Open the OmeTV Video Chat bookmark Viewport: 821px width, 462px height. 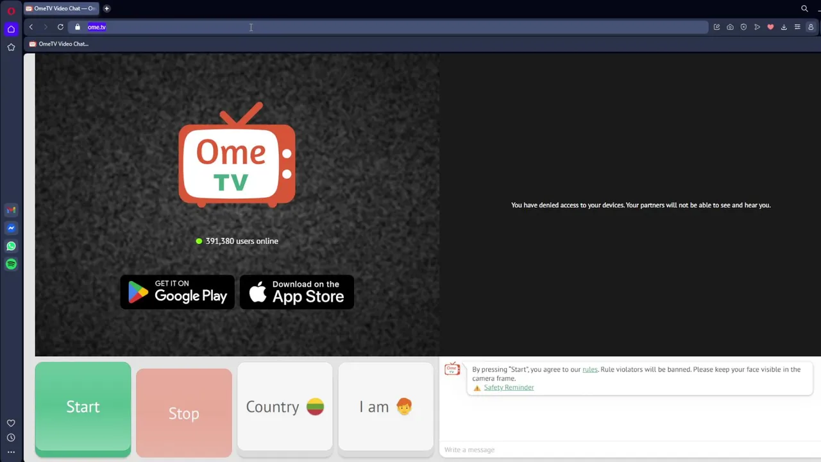coord(59,44)
